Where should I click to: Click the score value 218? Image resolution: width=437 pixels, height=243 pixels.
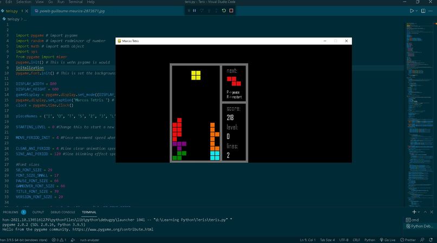coord(230,117)
